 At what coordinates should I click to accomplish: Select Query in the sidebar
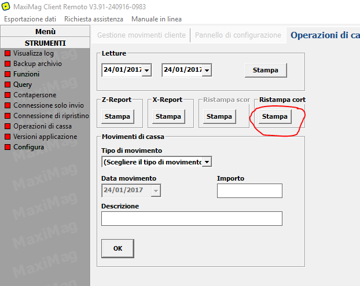pos(23,85)
